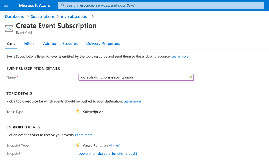Click the Azure Function lightning icon
This screenshot has width=269, height=162.
pos(78,145)
